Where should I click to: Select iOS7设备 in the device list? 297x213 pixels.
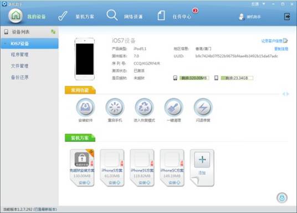coord(29,44)
